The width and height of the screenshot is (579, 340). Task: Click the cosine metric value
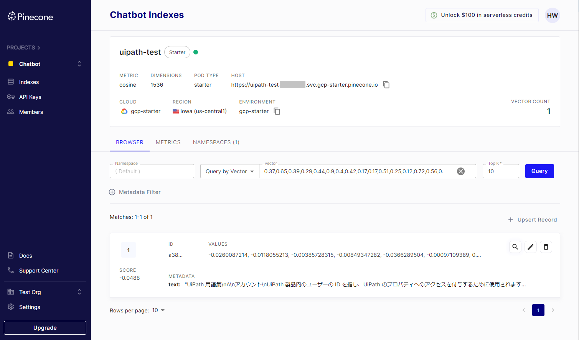tap(128, 85)
